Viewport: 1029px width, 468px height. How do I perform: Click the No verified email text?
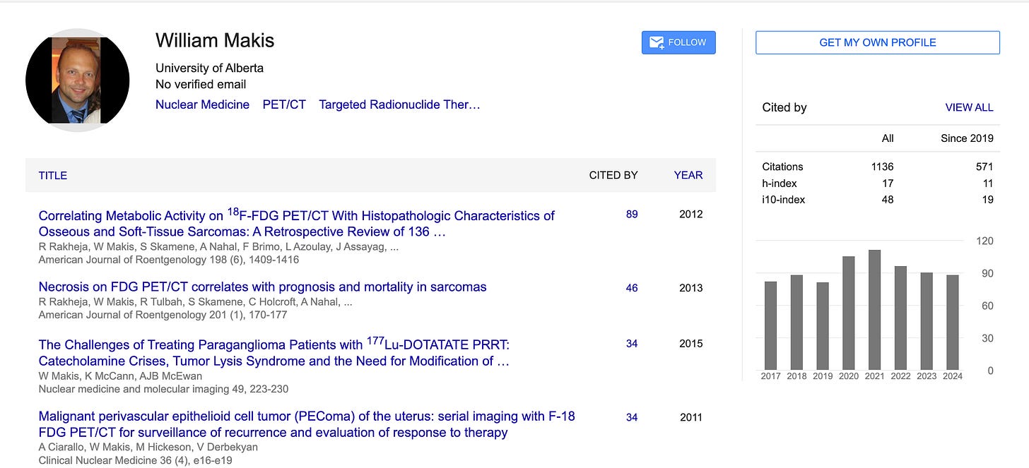pos(201,85)
